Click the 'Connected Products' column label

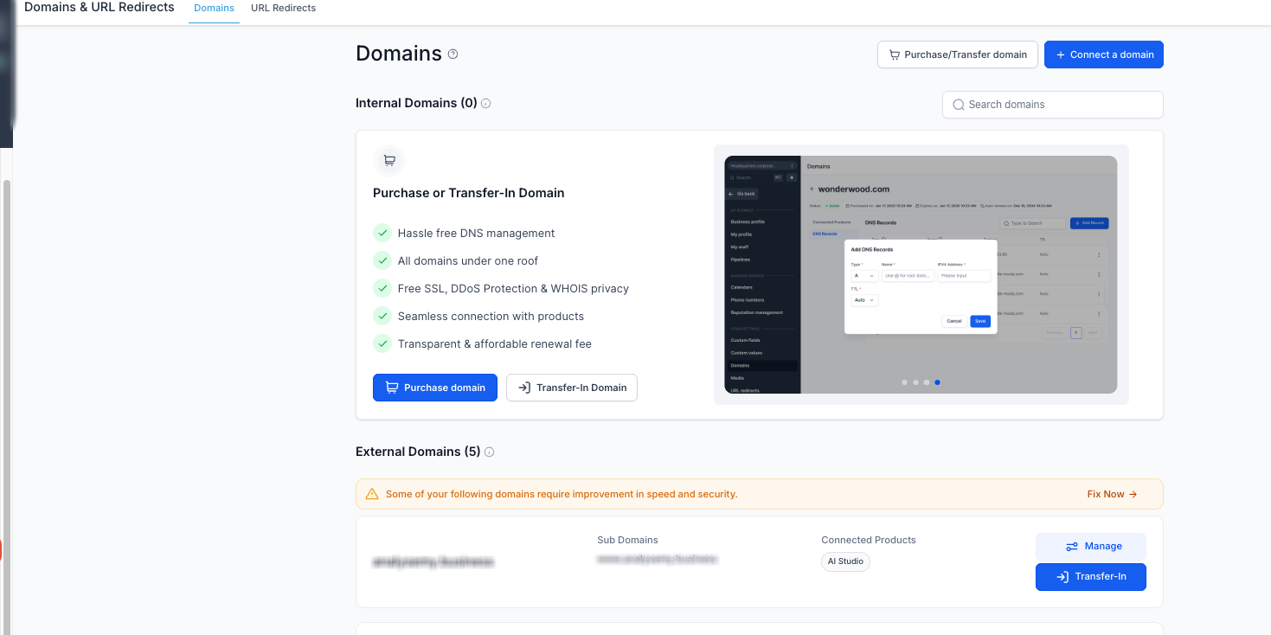(x=869, y=540)
